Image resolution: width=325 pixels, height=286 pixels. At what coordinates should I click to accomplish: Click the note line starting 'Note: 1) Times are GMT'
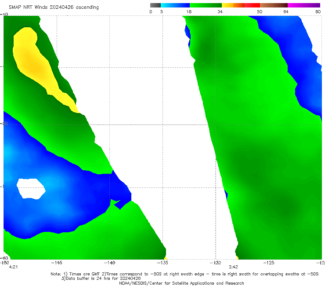pyautogui.click(x=184, y=274)
